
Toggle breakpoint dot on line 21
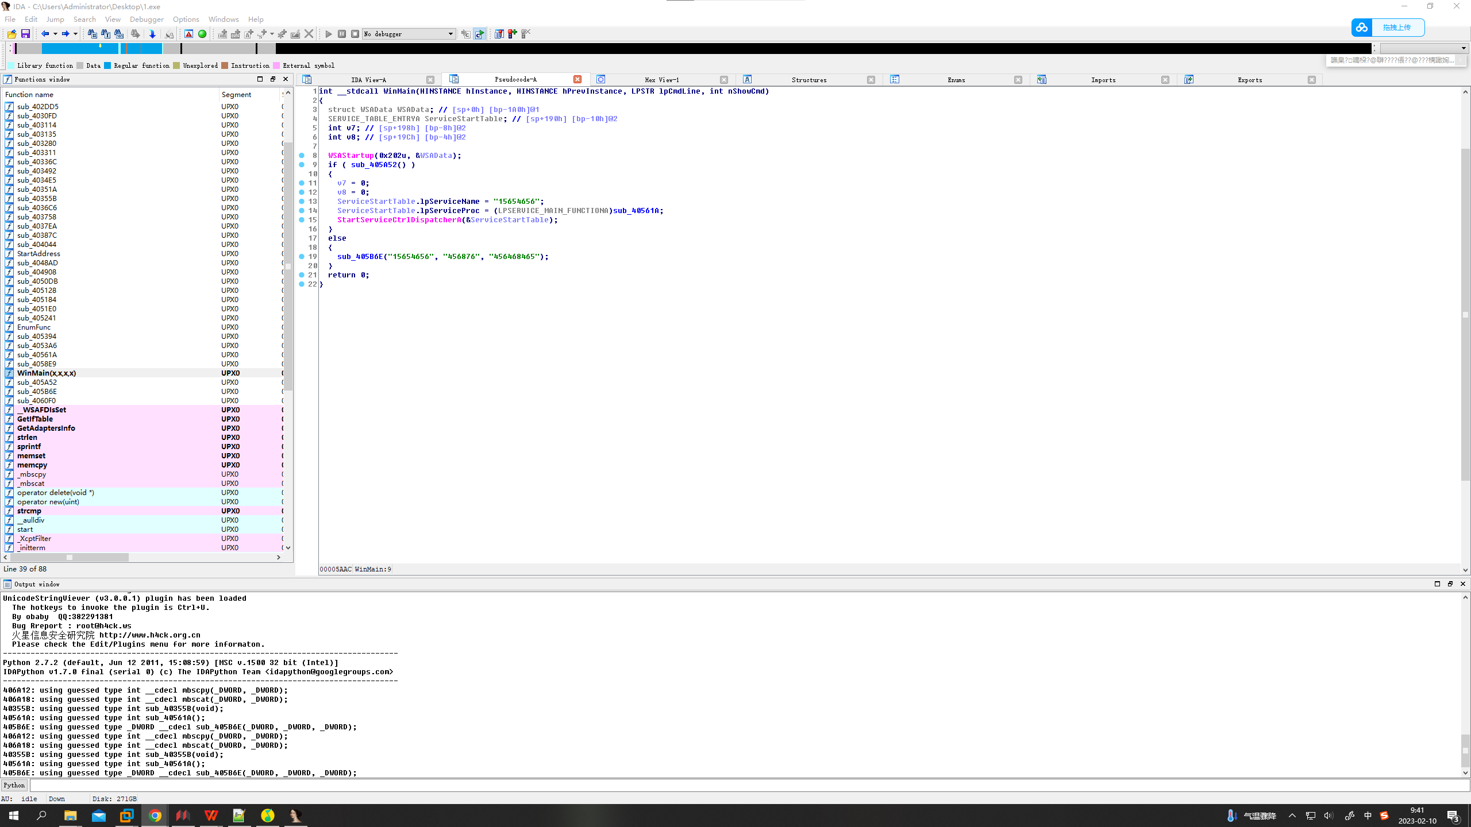pos(302,275)
